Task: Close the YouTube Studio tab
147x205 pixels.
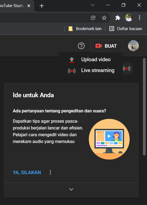Action: [29, 6]
